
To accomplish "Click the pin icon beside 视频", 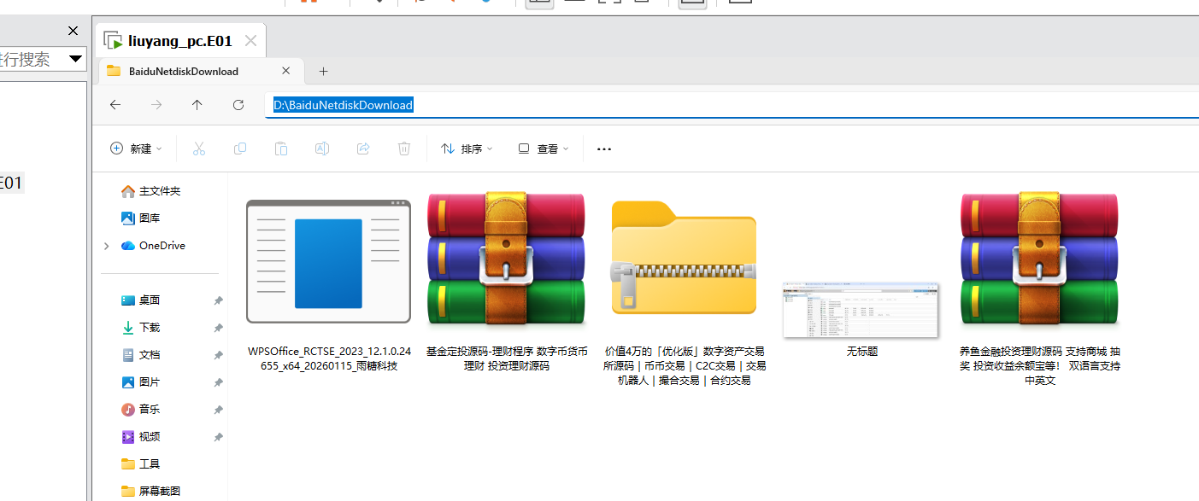I will tap(218, 437).
